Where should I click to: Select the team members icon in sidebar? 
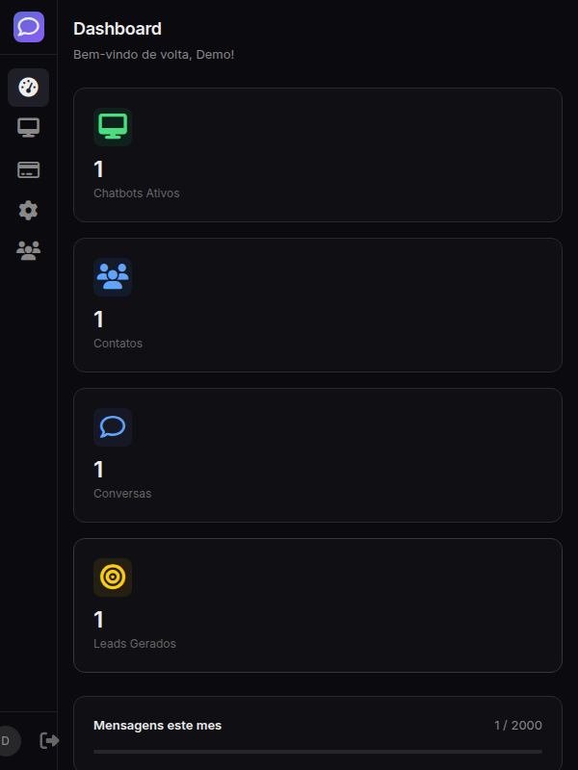pos(28,250)
